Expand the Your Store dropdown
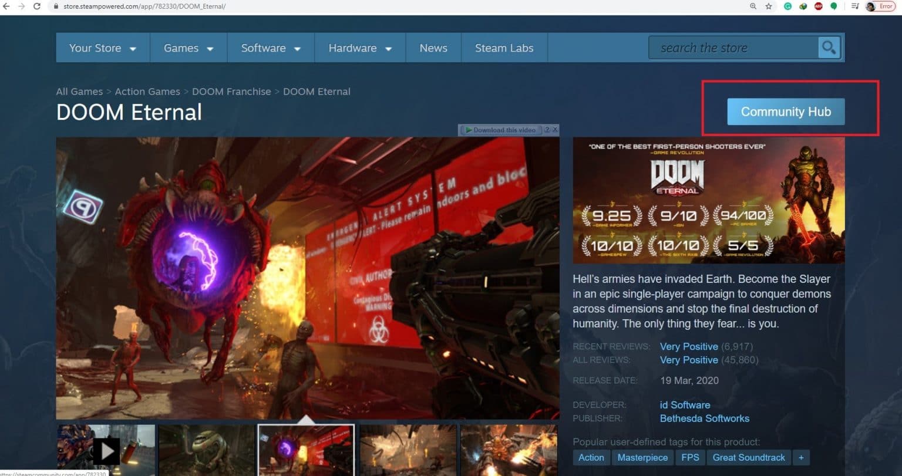Viewport: 902px width, 476px height. [x=101, y=48]
